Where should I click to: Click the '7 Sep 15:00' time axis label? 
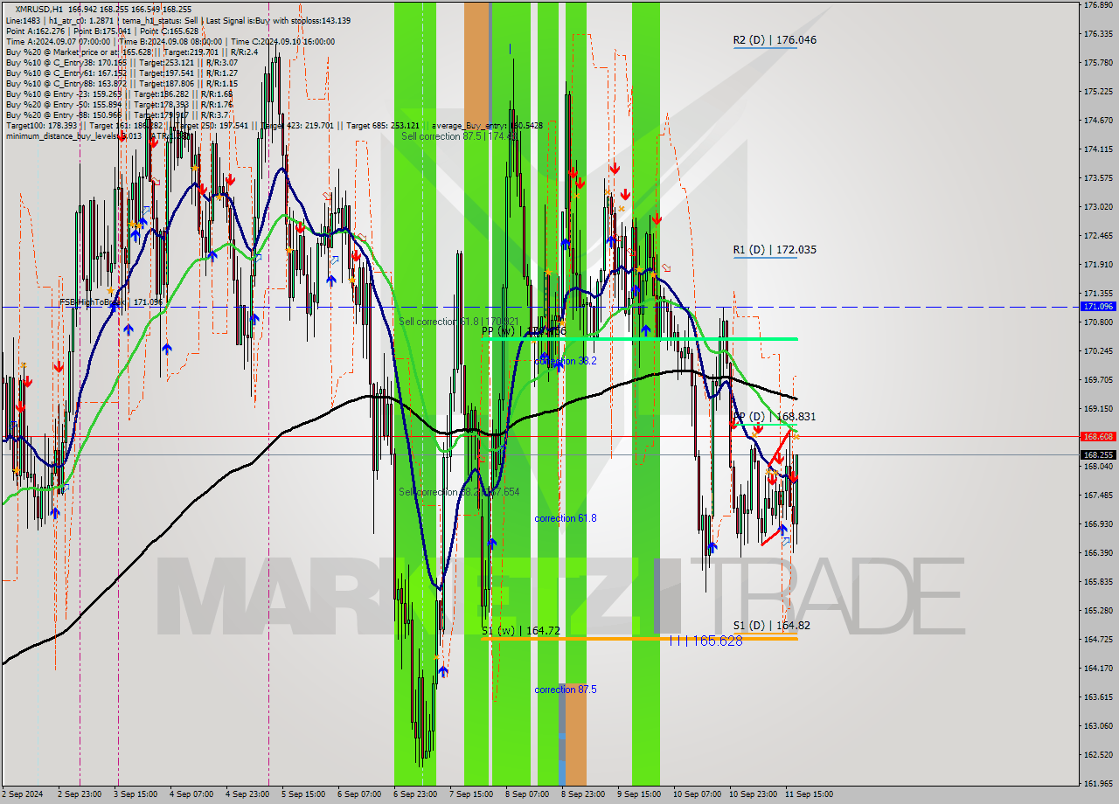[x=471, y=794]
